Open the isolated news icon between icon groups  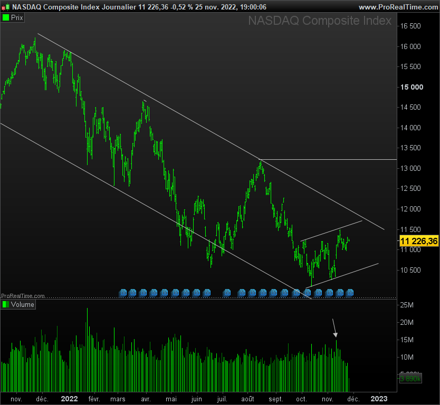tap(227, 293)
